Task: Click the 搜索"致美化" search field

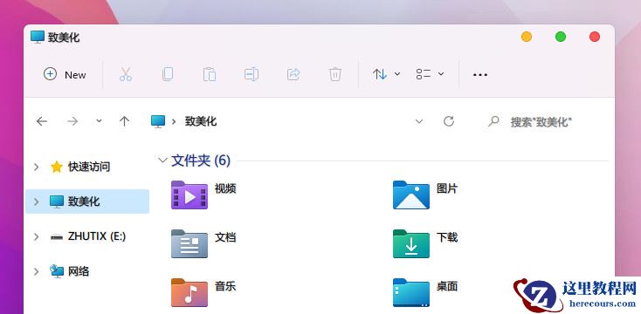Action: pos(541,122)
